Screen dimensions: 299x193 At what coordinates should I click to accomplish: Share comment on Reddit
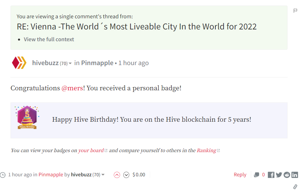click(287, 175)
